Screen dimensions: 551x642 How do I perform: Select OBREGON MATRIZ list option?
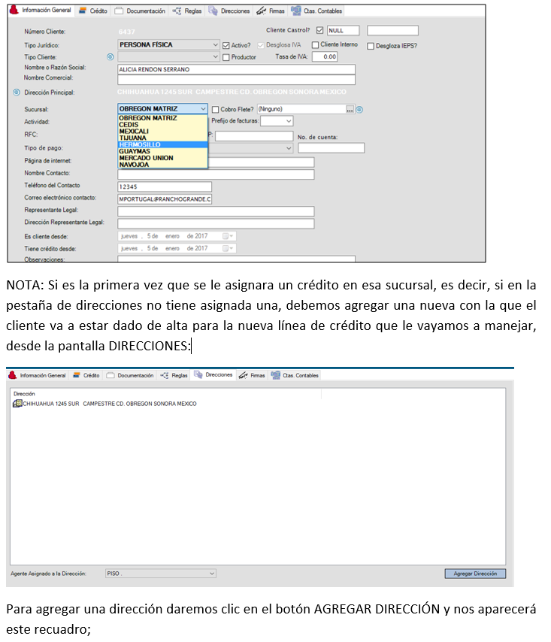pos(162,118)
